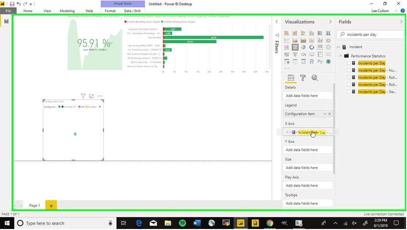
Task: Open Quick Access Toolbar customize dropdown
Action: click(x=30, y=4)
